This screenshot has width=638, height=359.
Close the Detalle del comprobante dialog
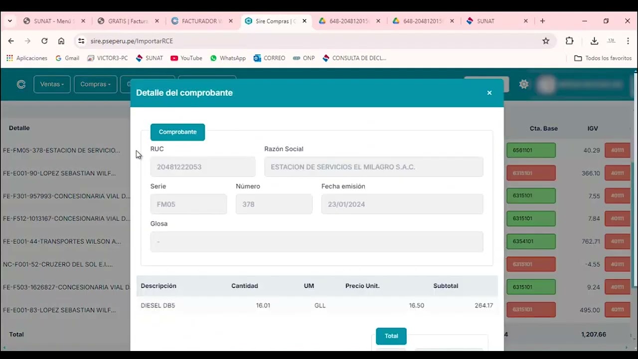[489, 93]
